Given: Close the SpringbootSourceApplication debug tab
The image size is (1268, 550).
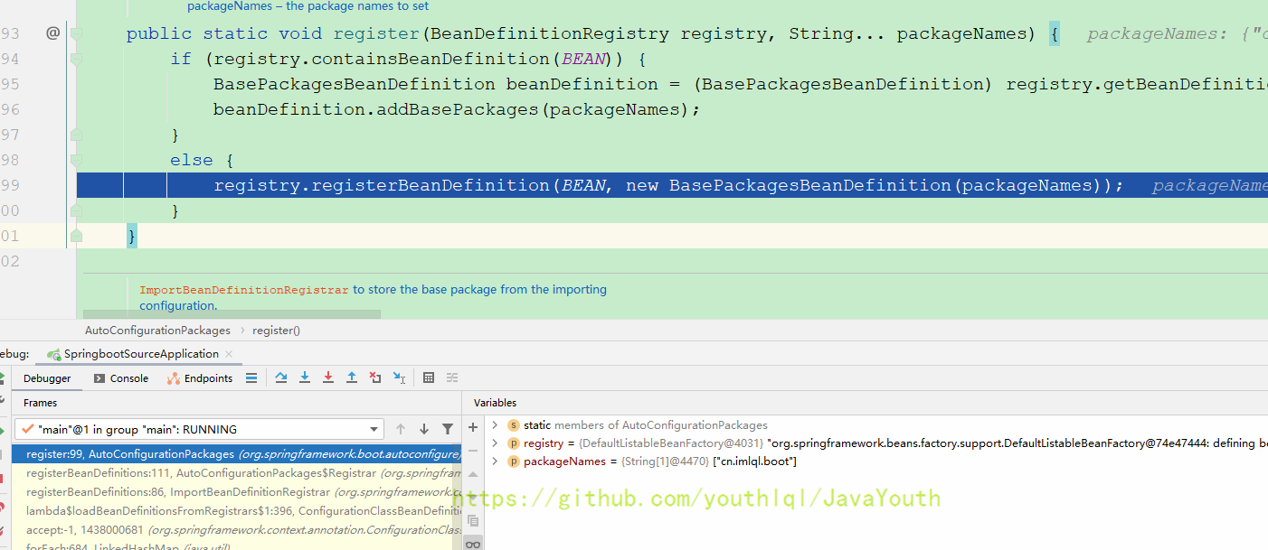Looking at the screenshot, I should (229, 354).
